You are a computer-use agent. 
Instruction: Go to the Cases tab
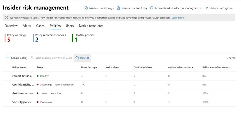pyautogui.click(x=40, y=26)
